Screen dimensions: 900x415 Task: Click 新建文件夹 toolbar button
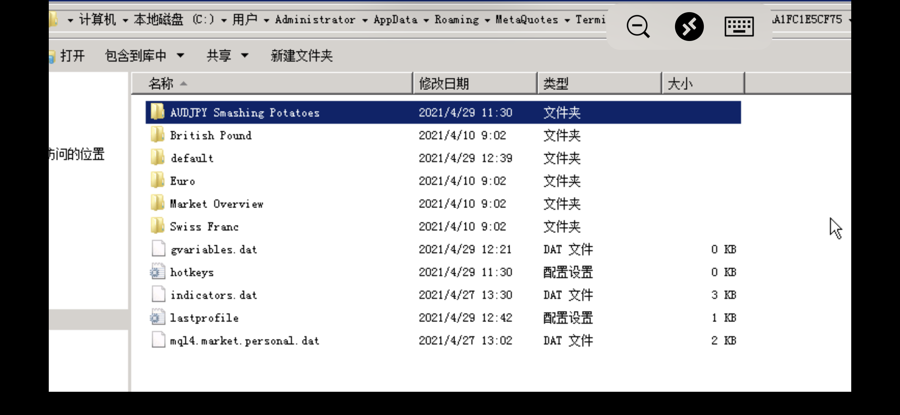(x=301, y=56)
